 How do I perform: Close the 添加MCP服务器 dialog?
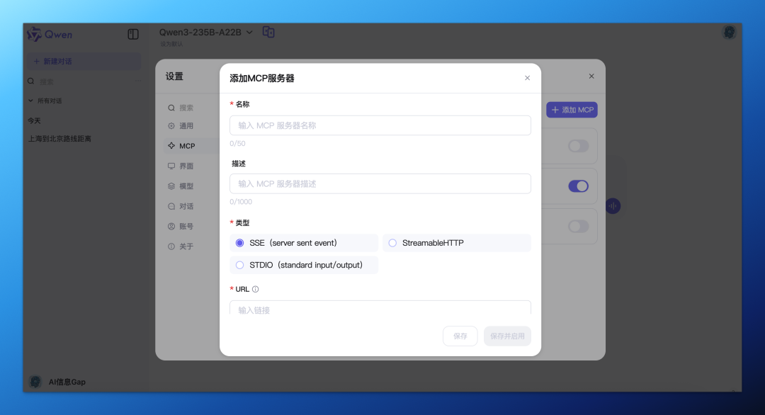528,78
